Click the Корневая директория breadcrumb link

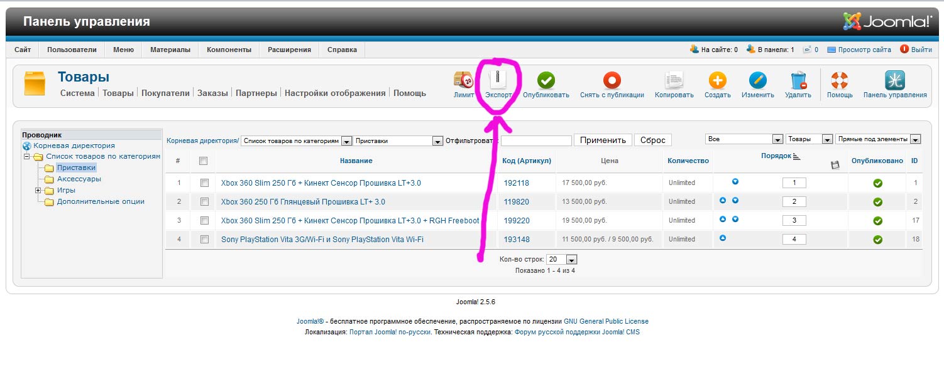[202, 141]
